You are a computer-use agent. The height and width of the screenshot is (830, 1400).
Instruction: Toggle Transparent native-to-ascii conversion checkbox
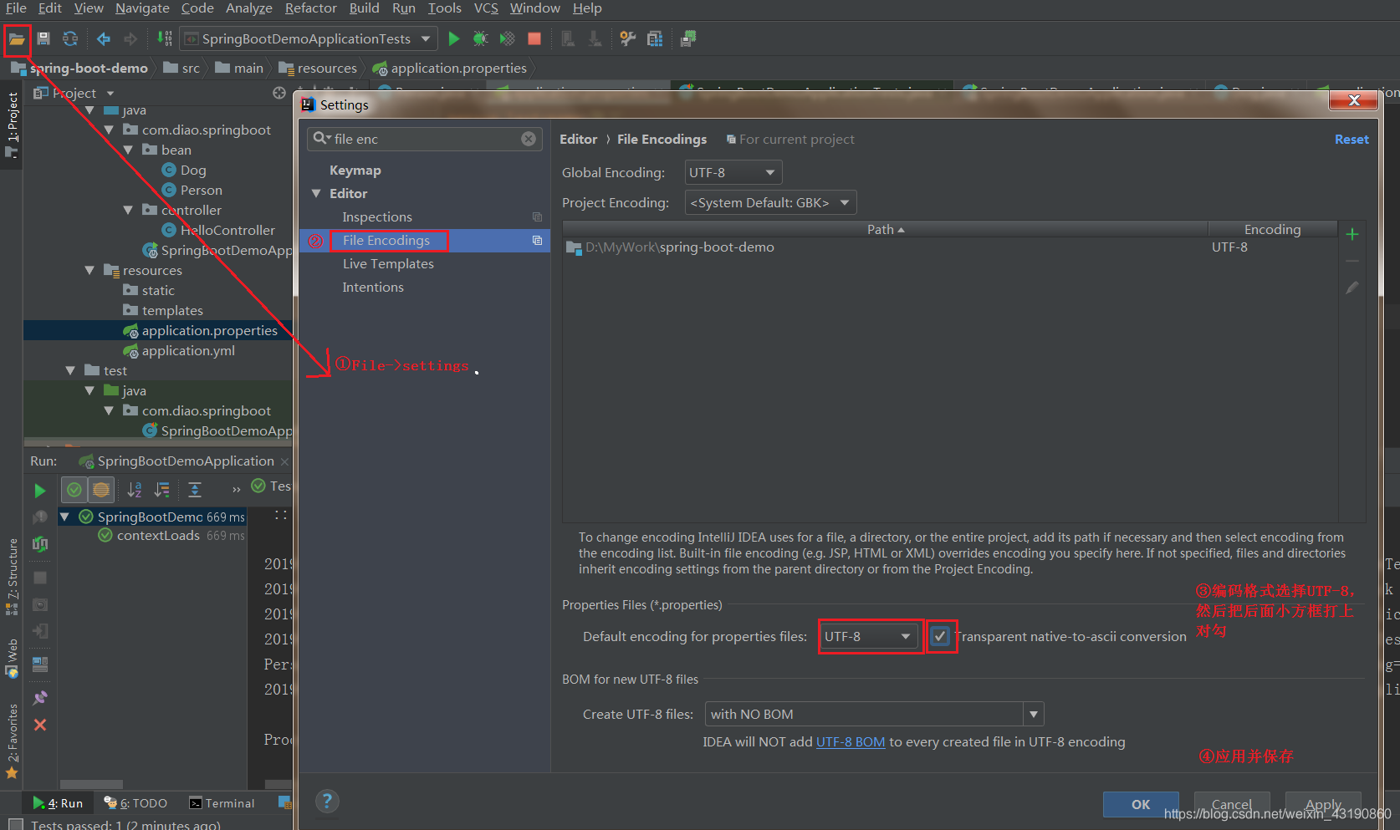click(x=940, y=636)
